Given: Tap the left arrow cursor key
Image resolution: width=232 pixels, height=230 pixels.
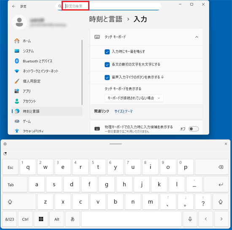Looking at the screenshot, I should tap(206, 219).
